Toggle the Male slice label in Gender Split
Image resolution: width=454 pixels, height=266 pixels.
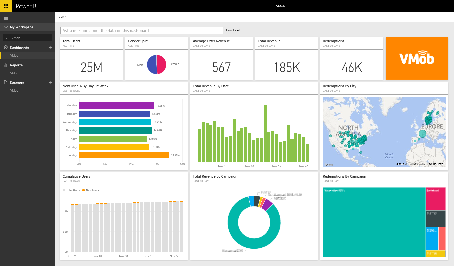(x=140, y=65)
